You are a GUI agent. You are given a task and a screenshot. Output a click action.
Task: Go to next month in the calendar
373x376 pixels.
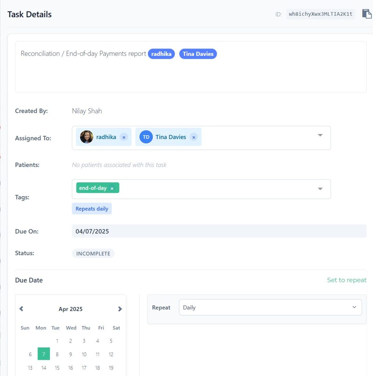pyautogui.click(x=120, y=309)
